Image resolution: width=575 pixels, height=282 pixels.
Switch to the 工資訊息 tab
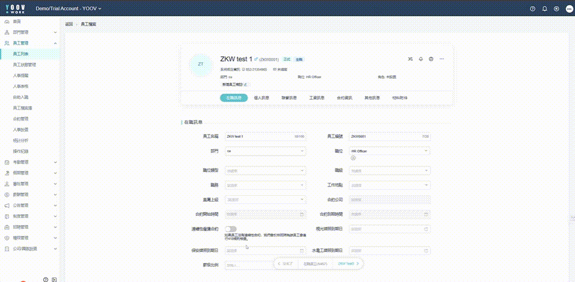pyautogui.click(x=317, y=98)
